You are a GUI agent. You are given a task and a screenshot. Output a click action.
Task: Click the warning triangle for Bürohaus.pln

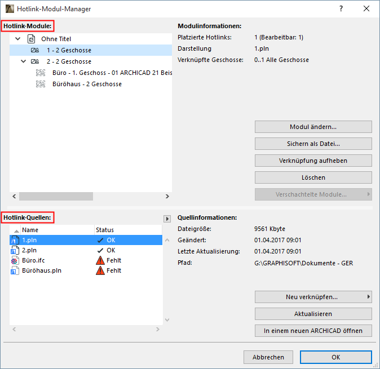(x=100, y=270)
